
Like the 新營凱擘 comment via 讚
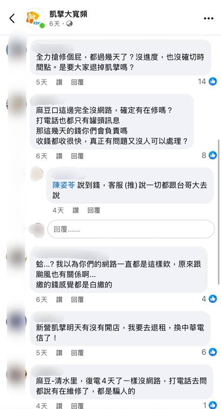click(59, 353)
